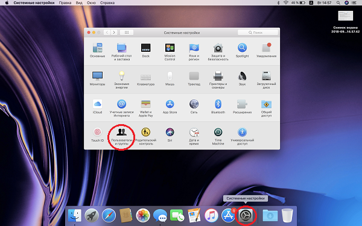Open Notification Center from menu bar
Screen dimensions: 362x226
coord(355,3)
